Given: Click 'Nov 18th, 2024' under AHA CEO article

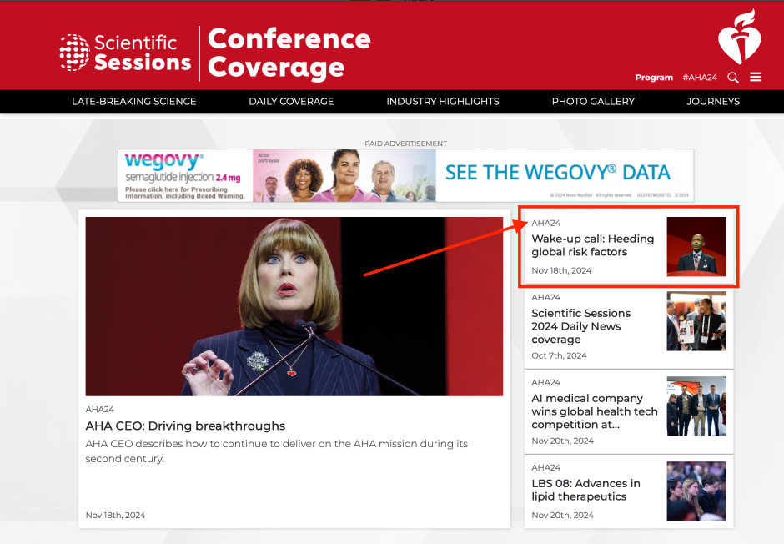Looking at the screenshot, I should 115,515.
